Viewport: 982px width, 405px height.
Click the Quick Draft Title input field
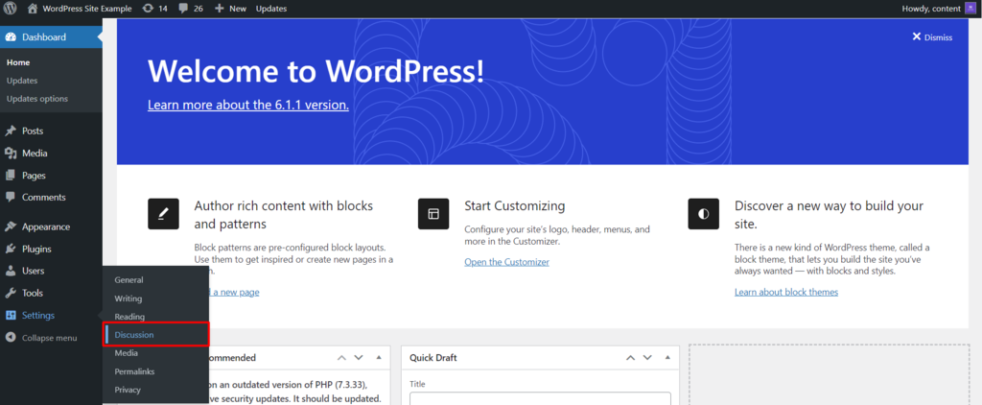click(x=539, y=398)
